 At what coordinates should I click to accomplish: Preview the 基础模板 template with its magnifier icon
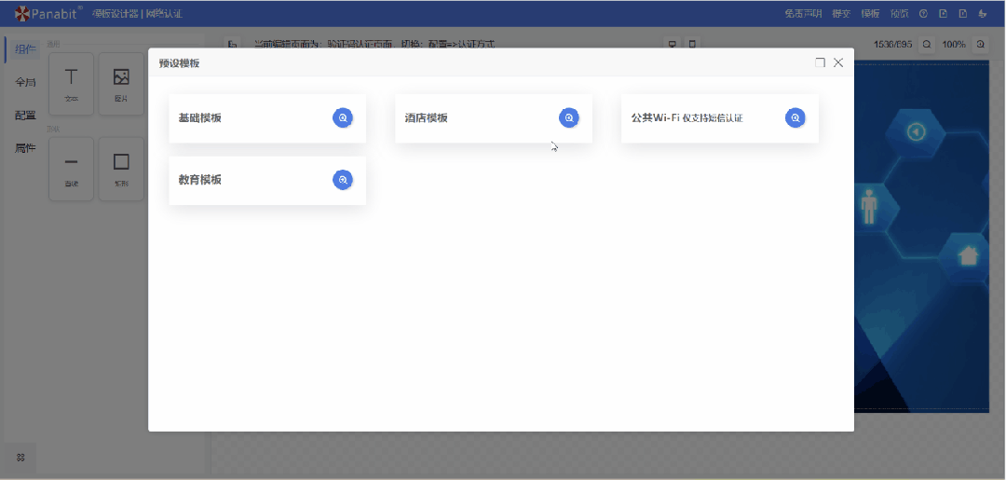click(x=343, y=118)
